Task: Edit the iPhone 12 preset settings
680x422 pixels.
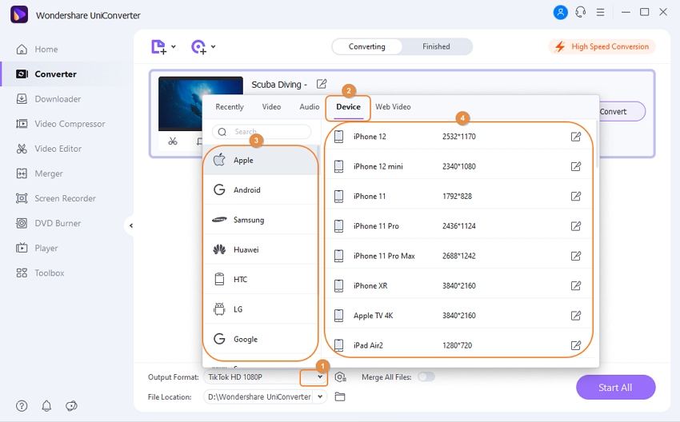Action: click(x=575, y=137)
